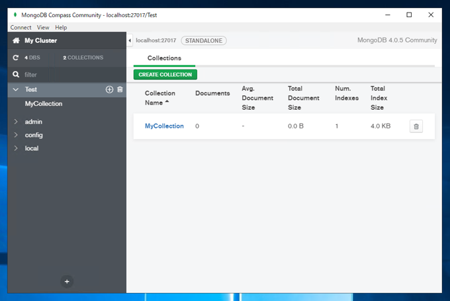Click the magnifier icon in the filter box

pos(16,75)
